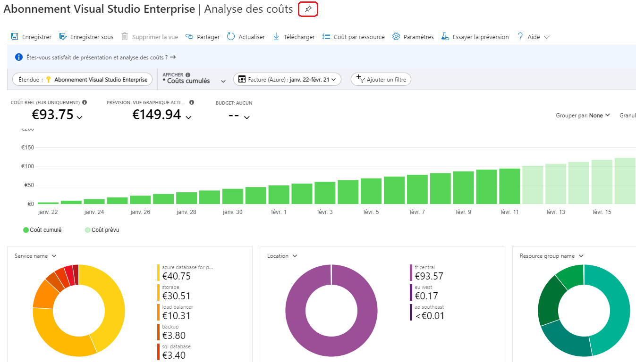This screenshot has height=362, width=636.
Task: Click the blue info icon in the banner
Action: [19, 57]
